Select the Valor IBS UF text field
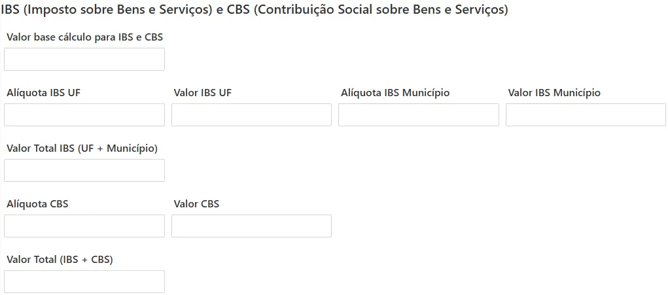668x295 pixels. click(x=251, y=115)
